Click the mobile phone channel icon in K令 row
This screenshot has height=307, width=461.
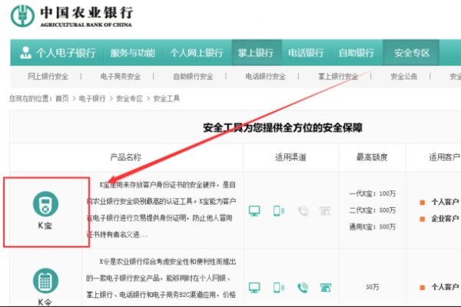point(278,287)
